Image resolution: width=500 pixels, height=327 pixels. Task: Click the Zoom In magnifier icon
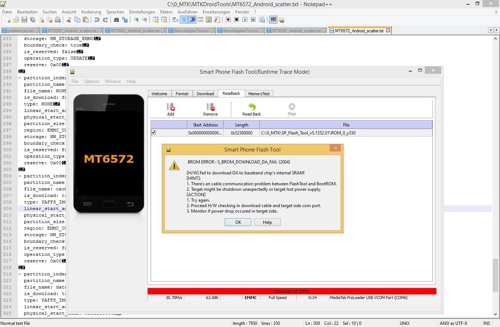tap(136, 20)
